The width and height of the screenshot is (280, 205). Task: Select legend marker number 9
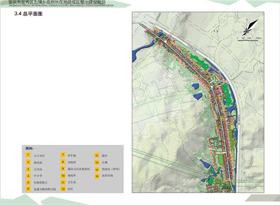click(x=63, y=168)
